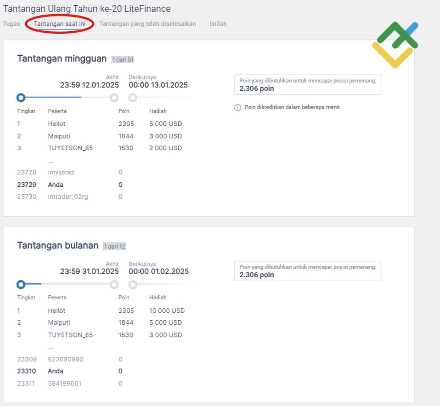
Task: Click the Berikutnya circle marker on monthly timeline
Action: (x=133, y=284)
